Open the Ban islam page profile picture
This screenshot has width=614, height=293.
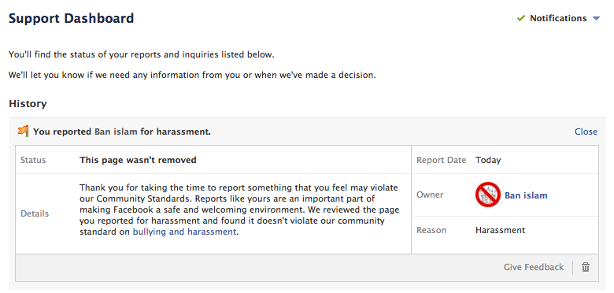[488, 195]
